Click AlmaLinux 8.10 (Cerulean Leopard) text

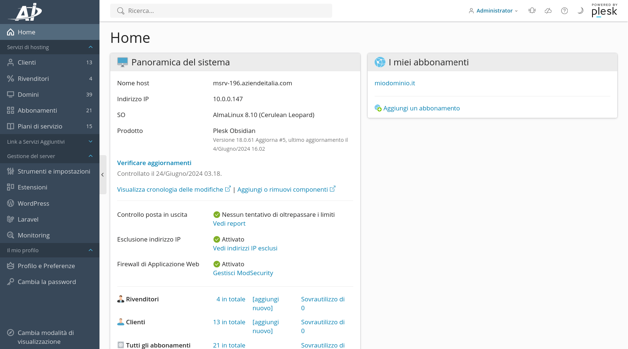[264, 115]
